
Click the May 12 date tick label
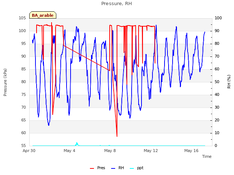tap(151, 151)
